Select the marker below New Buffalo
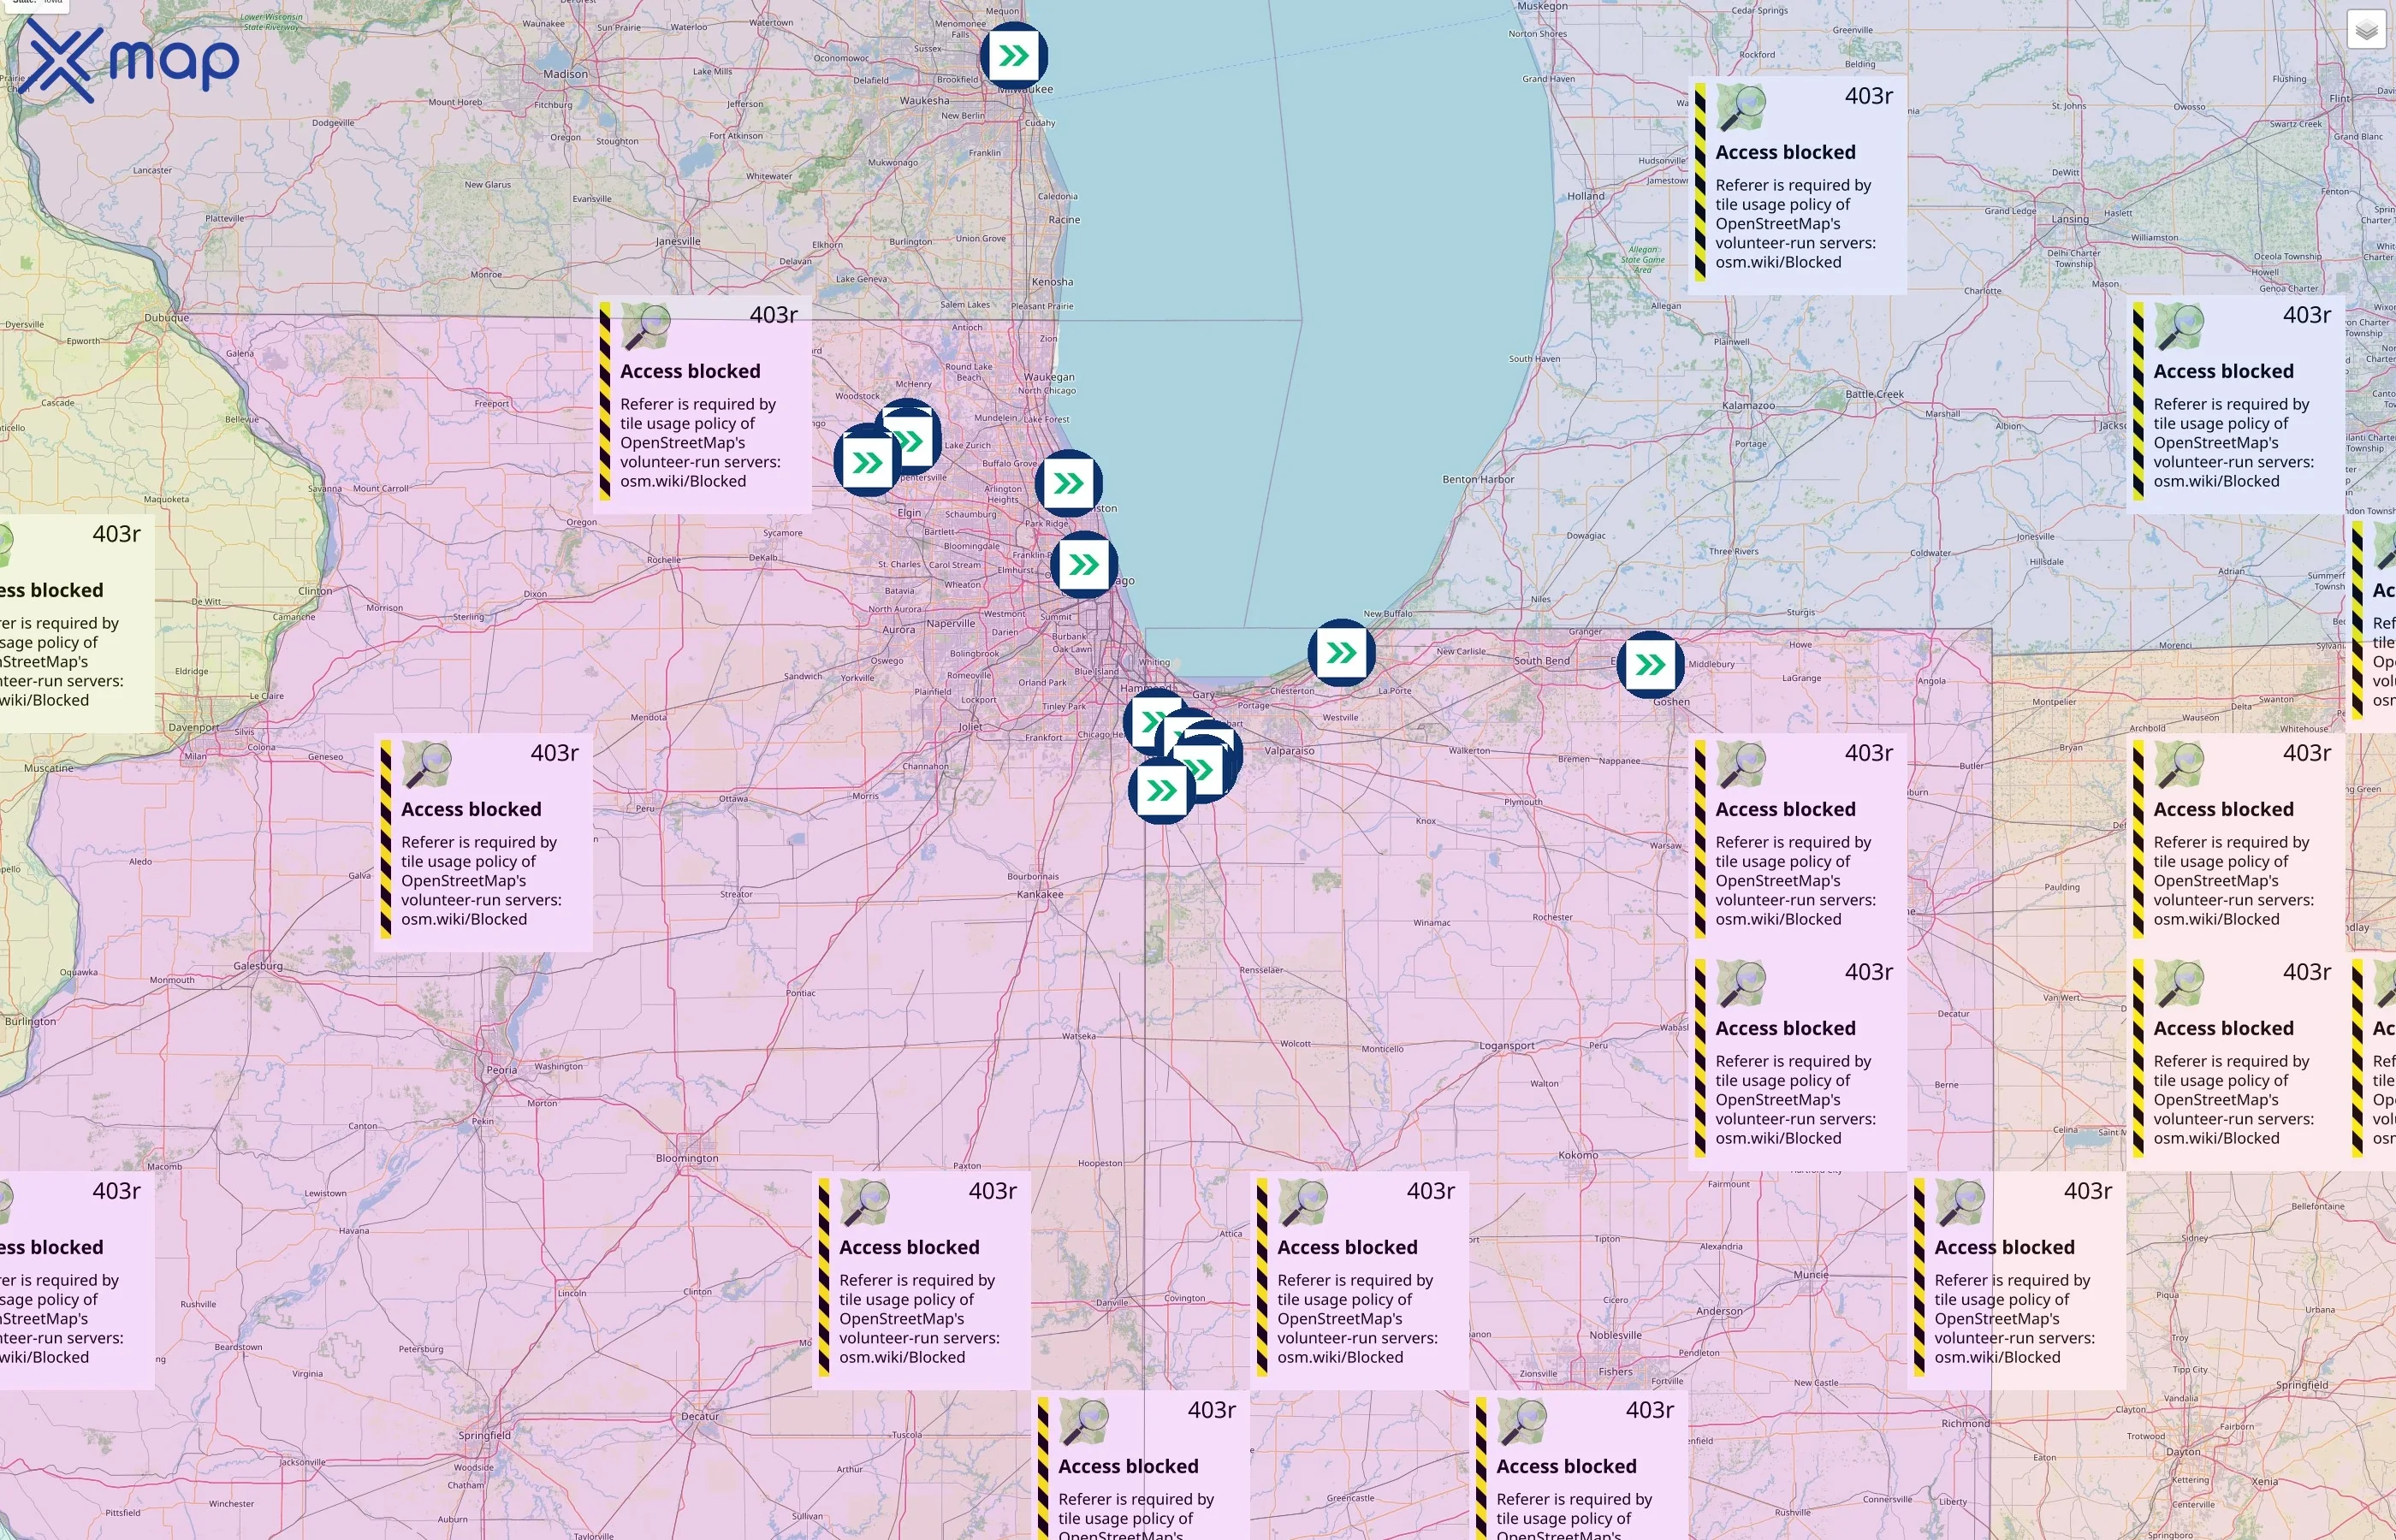 1341,653
